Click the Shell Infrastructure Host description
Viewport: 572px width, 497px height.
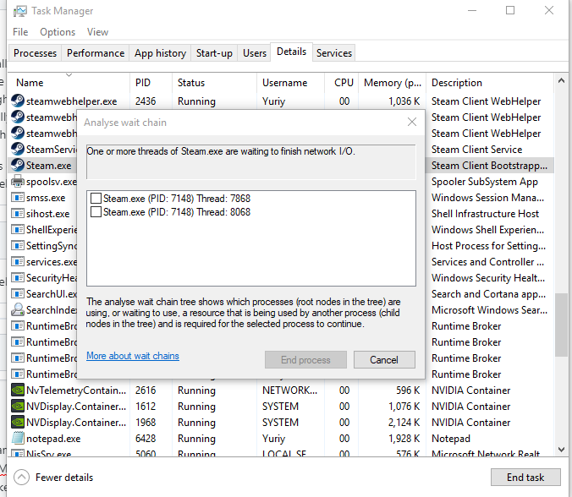pos(485,214)
